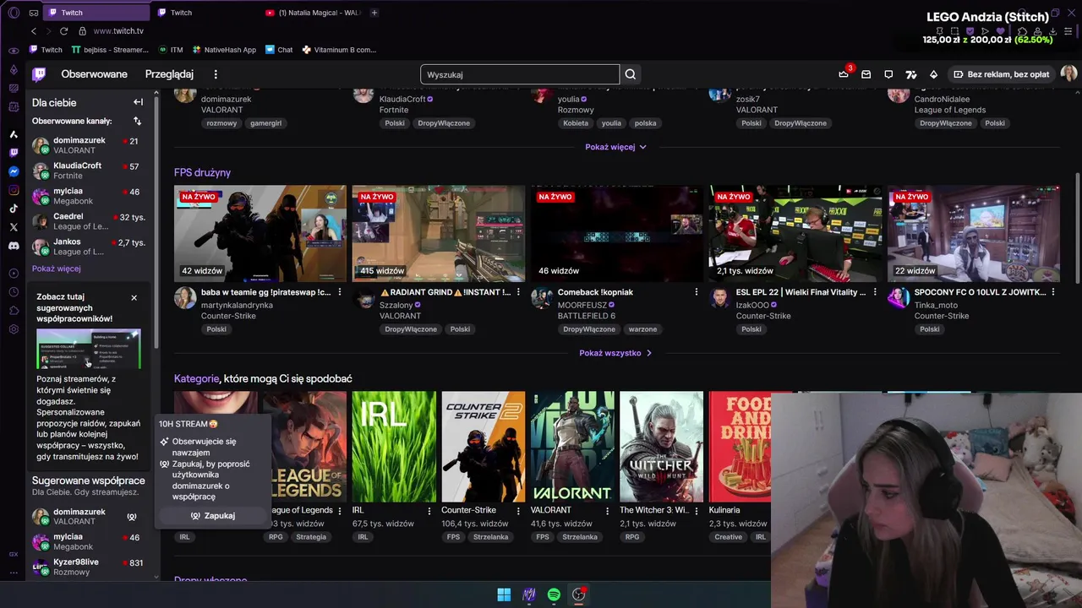
Task: Open Opera sidebar settings gear
Action: click(14, 328)
